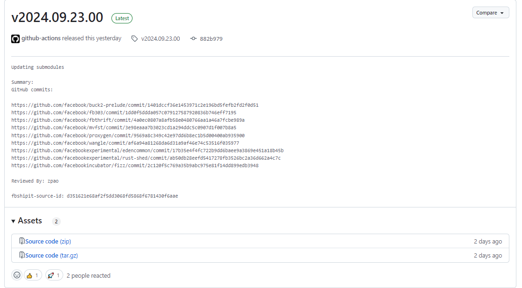Click the 'Summary:' line

tap(22, 82)
